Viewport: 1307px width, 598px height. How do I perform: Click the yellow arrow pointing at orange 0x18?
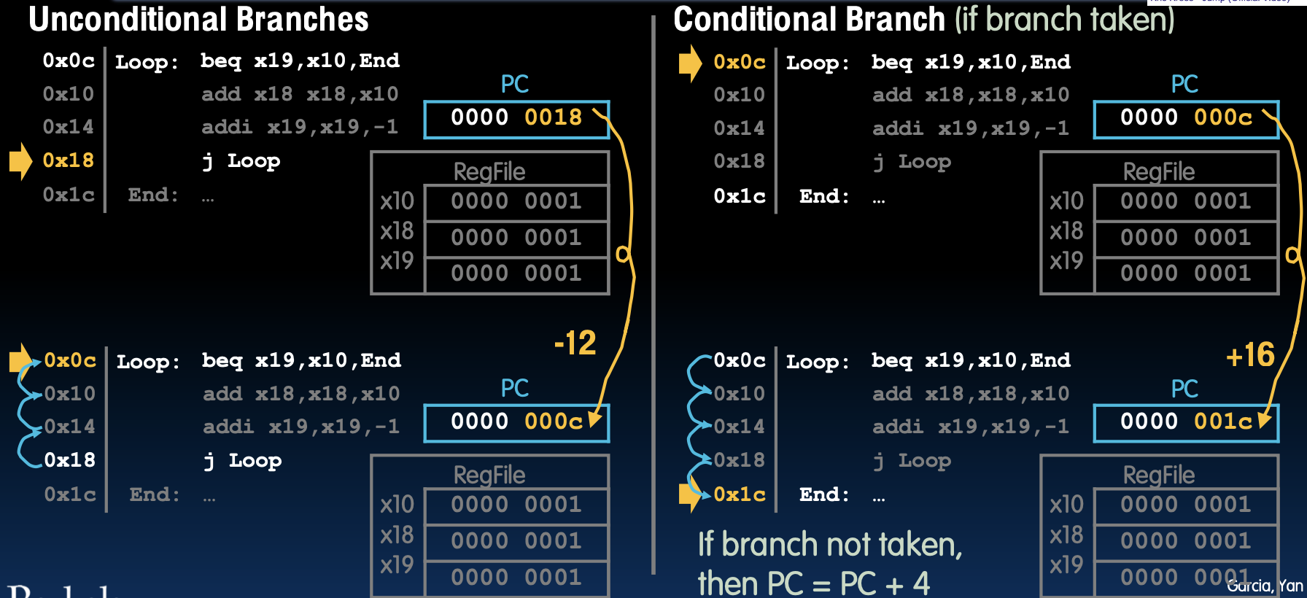20,161
